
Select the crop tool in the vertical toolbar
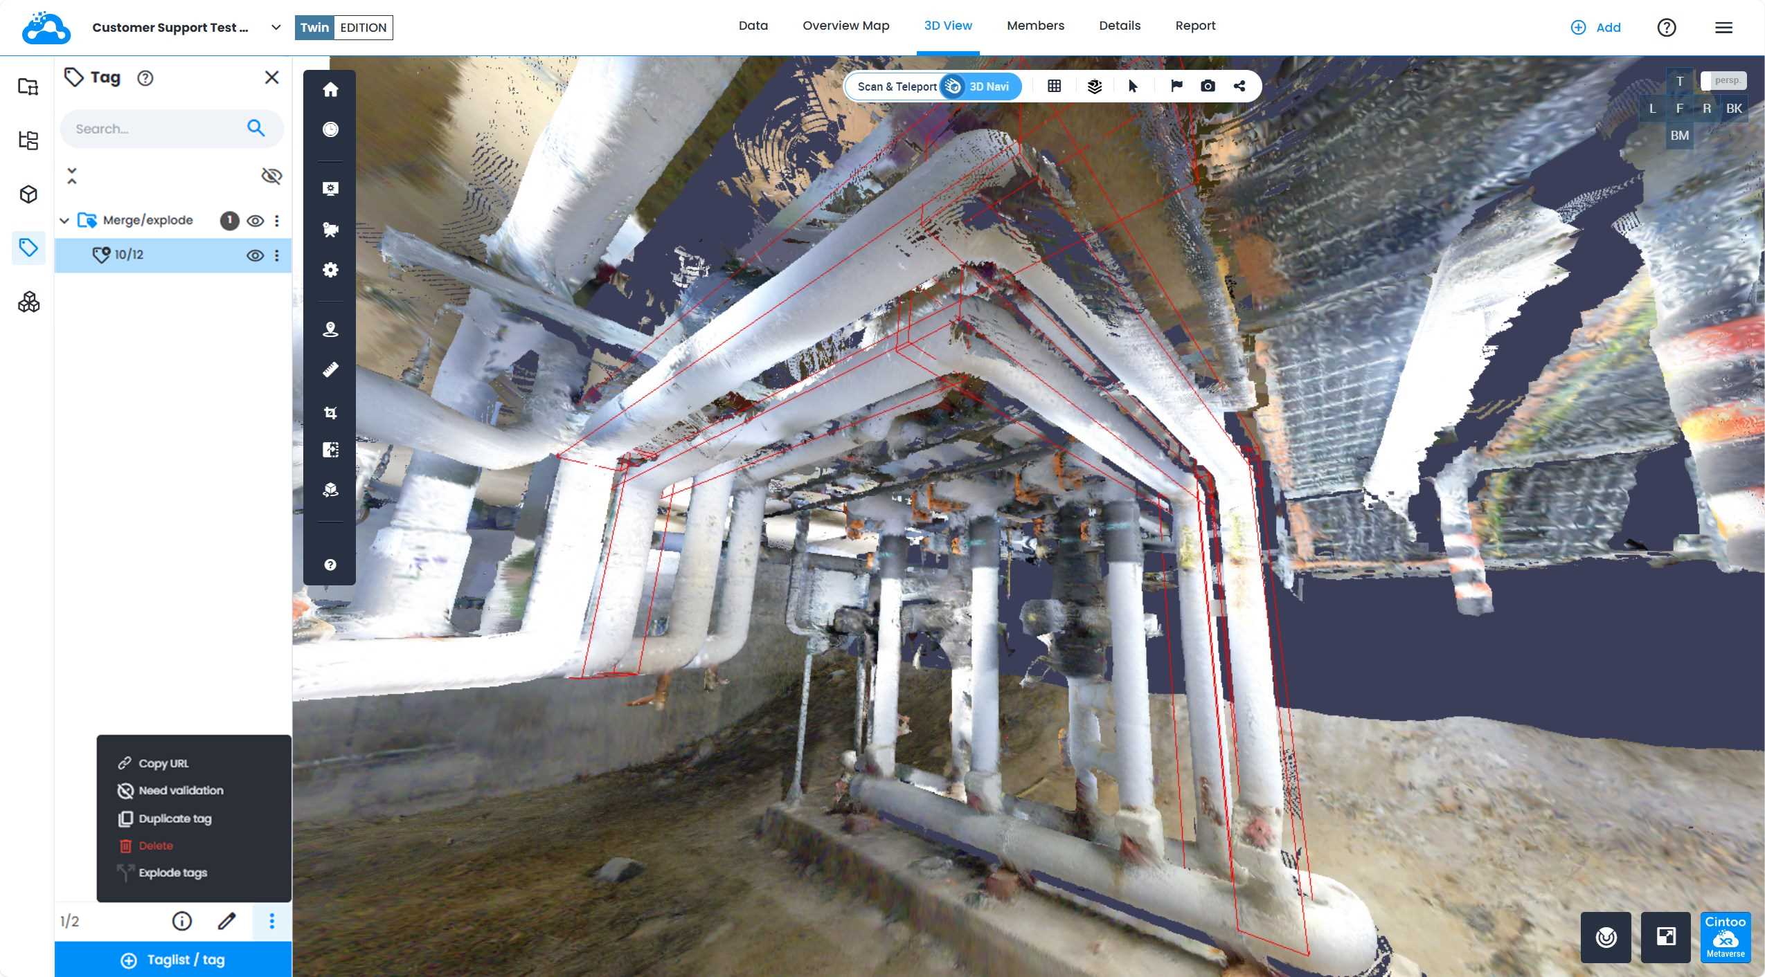click(x=330, y=413)
